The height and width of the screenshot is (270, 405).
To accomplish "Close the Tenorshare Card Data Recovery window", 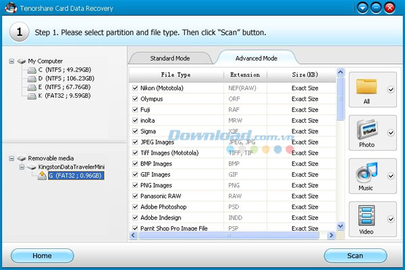I will [389, 8].
